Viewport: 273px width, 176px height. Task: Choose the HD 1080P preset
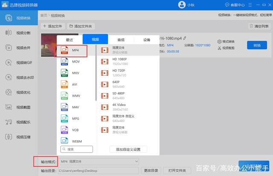point(128,62)
